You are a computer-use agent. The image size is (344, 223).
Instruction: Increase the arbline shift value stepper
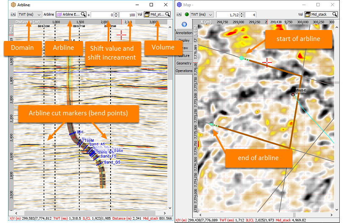(x=116, y=13)
